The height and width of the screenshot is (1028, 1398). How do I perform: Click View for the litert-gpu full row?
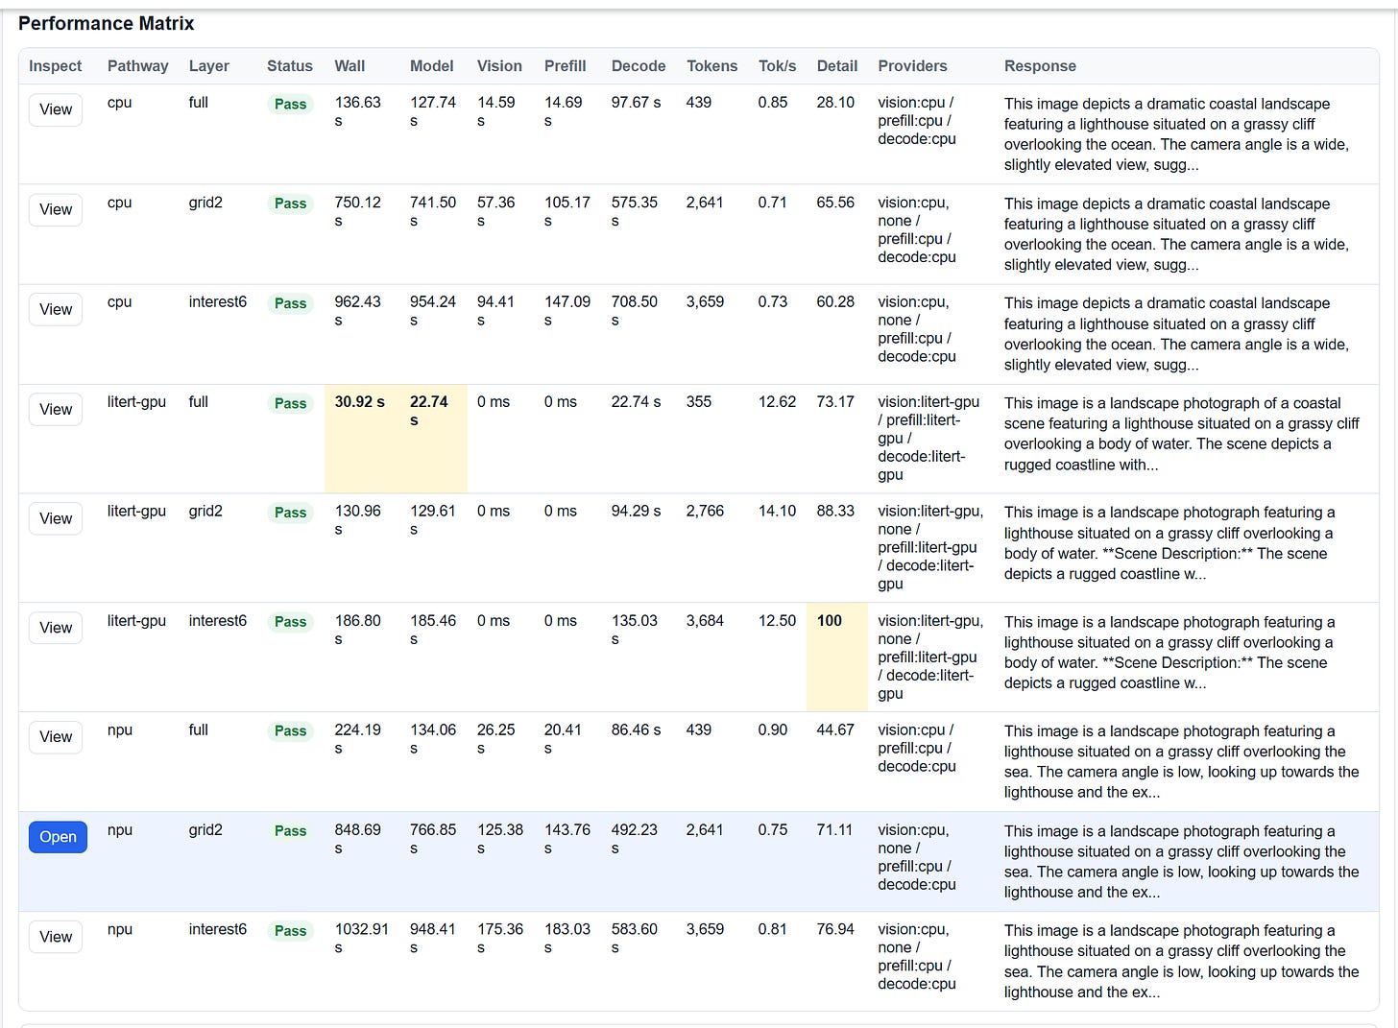click(x=56, y=409)
